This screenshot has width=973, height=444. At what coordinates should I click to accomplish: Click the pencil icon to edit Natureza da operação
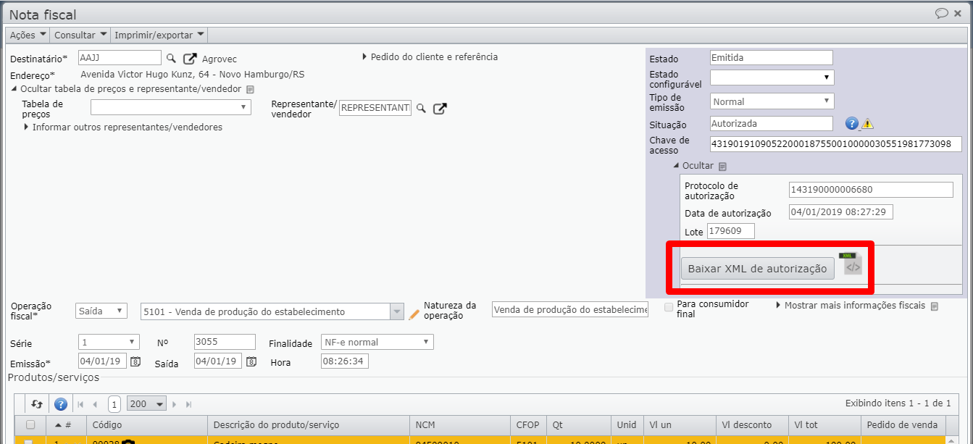[x=414, y=314]
